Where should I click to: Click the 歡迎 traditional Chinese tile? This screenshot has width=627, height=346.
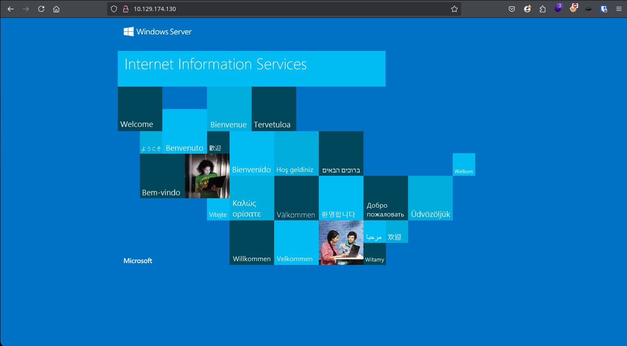pyautogui.click(x=218, y=142)
